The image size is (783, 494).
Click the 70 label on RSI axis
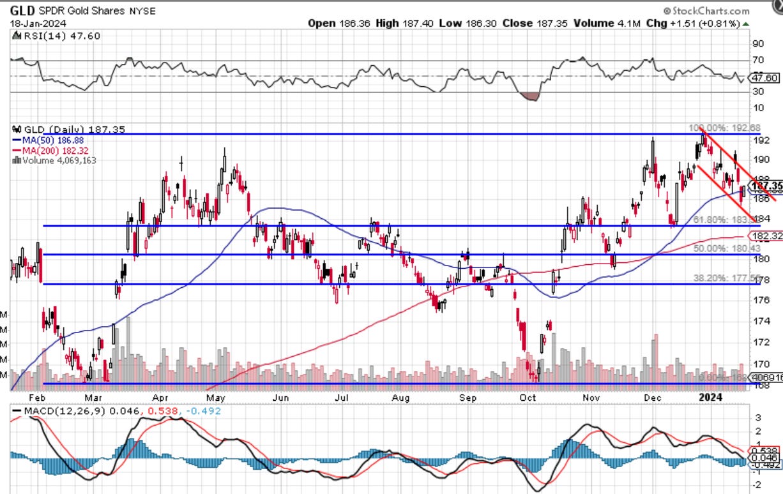tap(759, 61)
